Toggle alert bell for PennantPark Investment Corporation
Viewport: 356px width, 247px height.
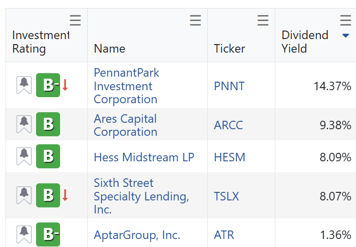[x=24, y=85]
